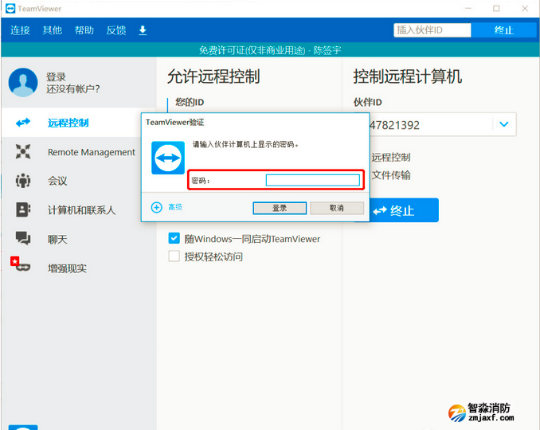Click the user avatar profile icon

[23, 83]
